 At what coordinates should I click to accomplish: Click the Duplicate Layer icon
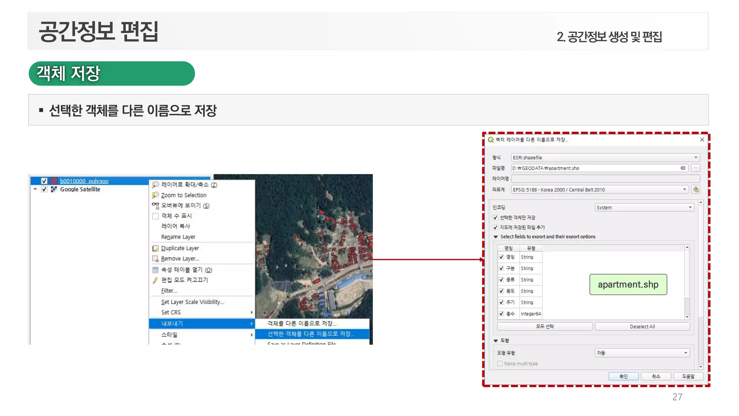coord(156,248)
